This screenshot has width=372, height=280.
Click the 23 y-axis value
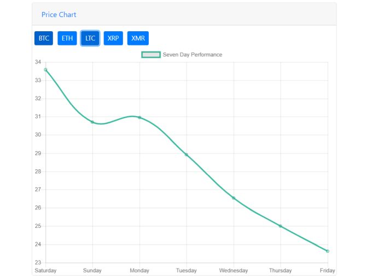pos(38,262)
